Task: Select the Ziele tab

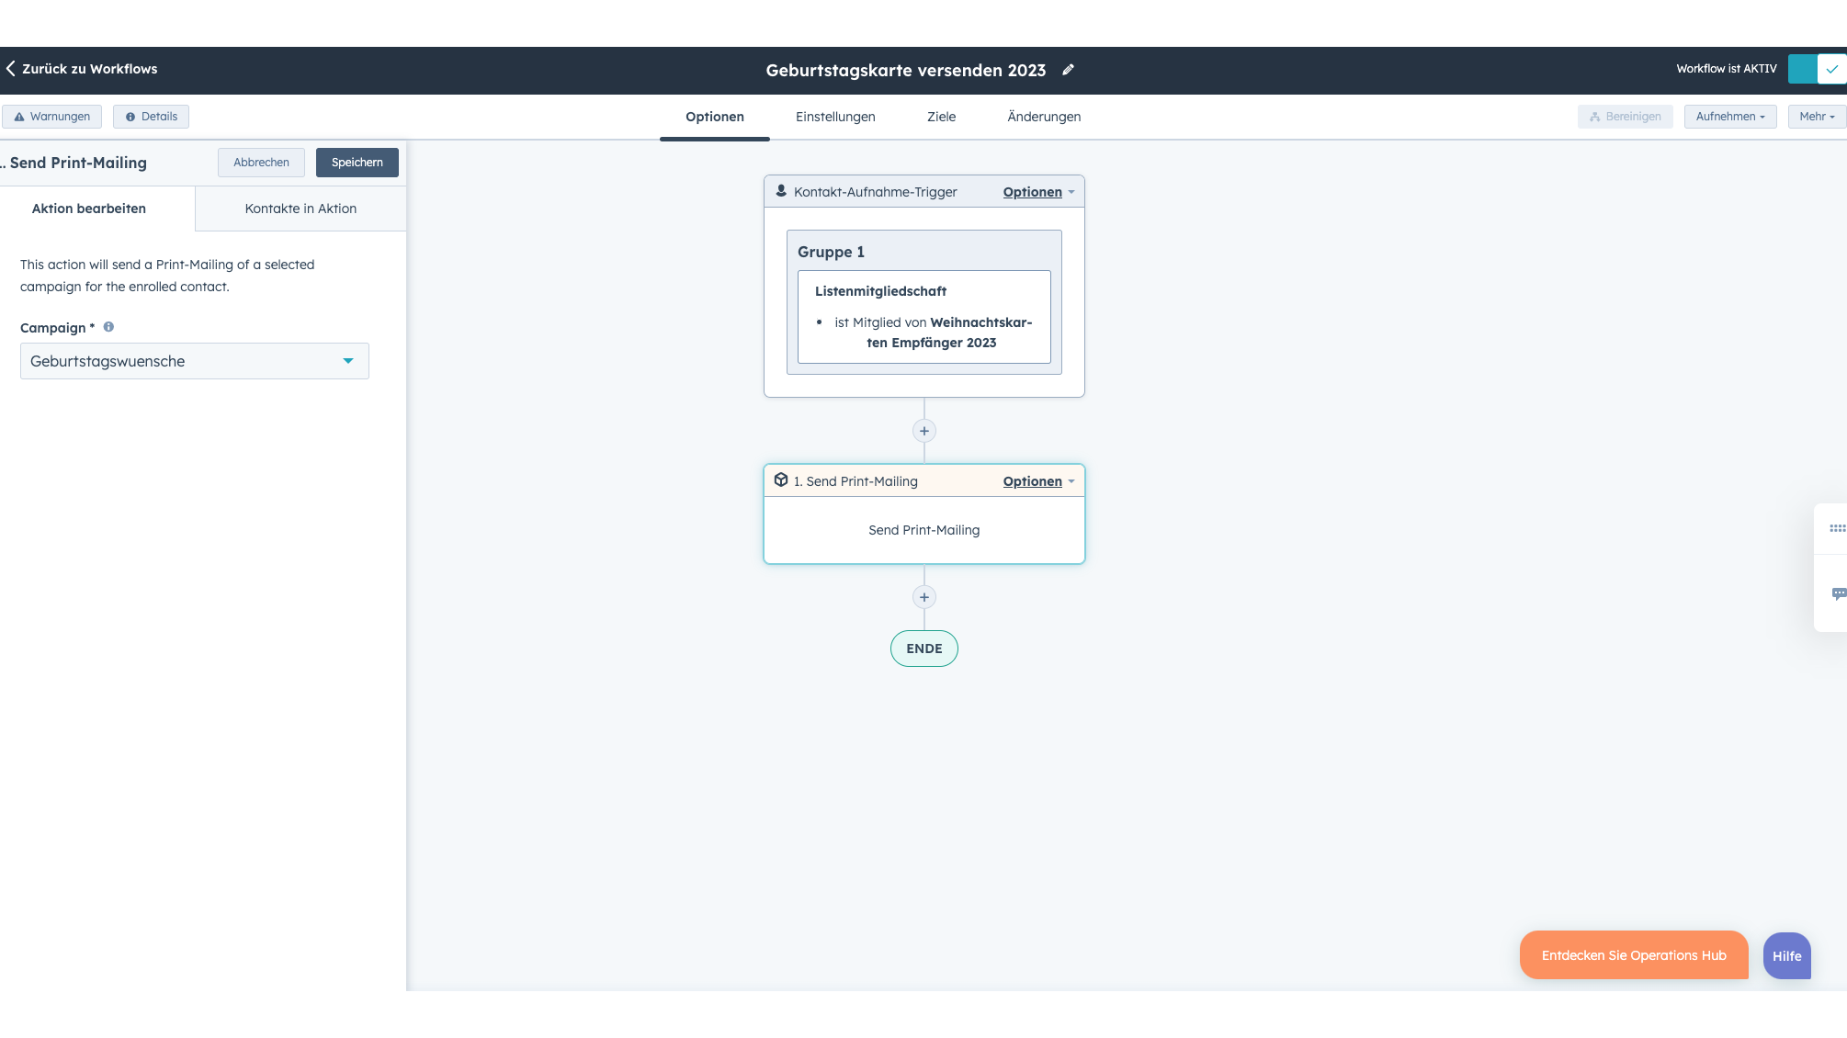Action: coord(941,117)
